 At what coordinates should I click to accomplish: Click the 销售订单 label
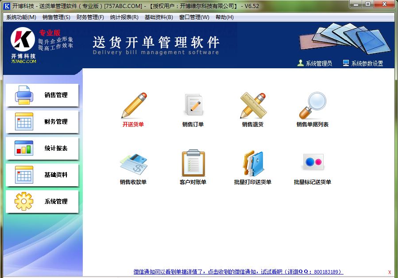tap(193, 124)
